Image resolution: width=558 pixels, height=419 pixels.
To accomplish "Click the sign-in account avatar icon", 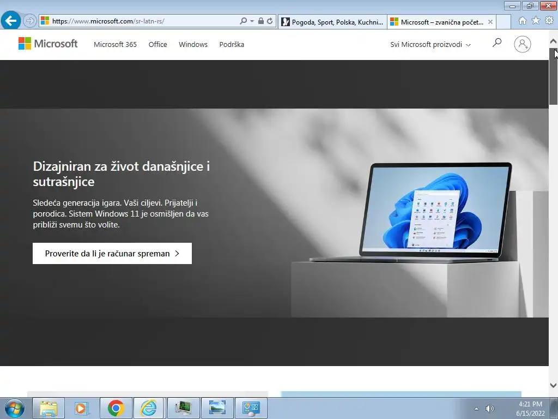I will click(523, 44).
